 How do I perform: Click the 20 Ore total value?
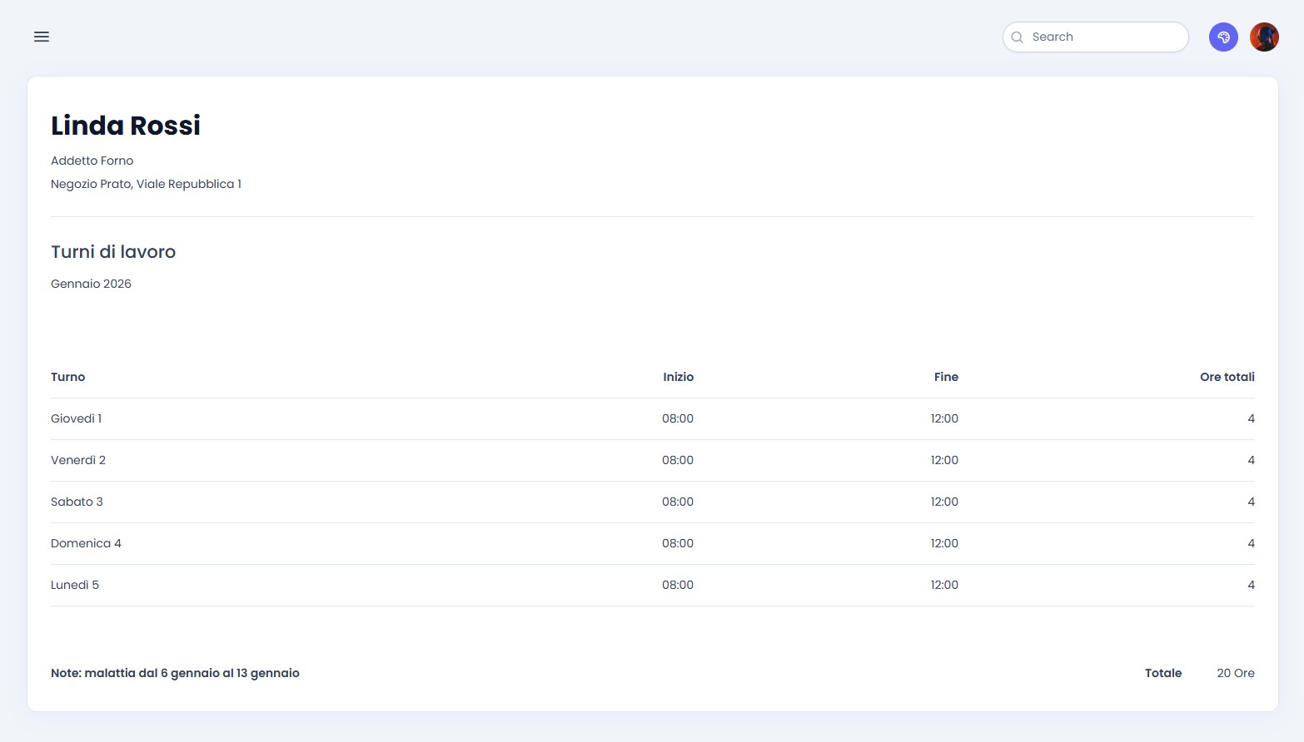(x=1235, y=673)
